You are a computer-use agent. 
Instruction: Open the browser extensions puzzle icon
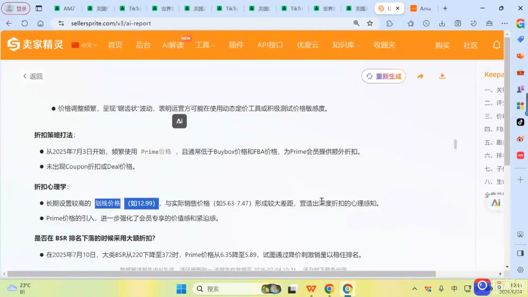coord(390,23)
